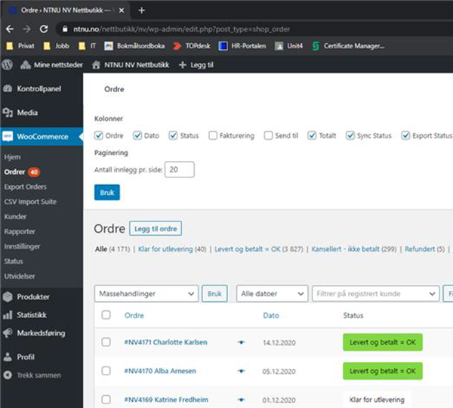
Task: Open NTNU NV Nettbutikk home in admin bar
Action: tap(131, 65)
